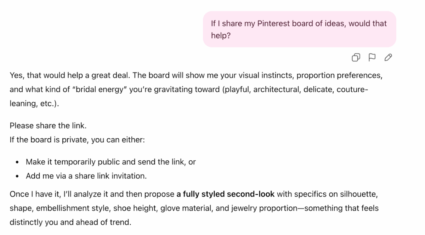Flag the user message

pos(372,57)
